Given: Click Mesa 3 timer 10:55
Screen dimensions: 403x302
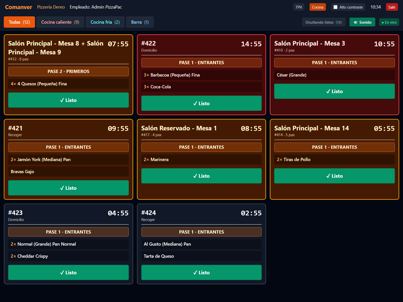Looking at the screenshot, I should (x=384, y=44).
